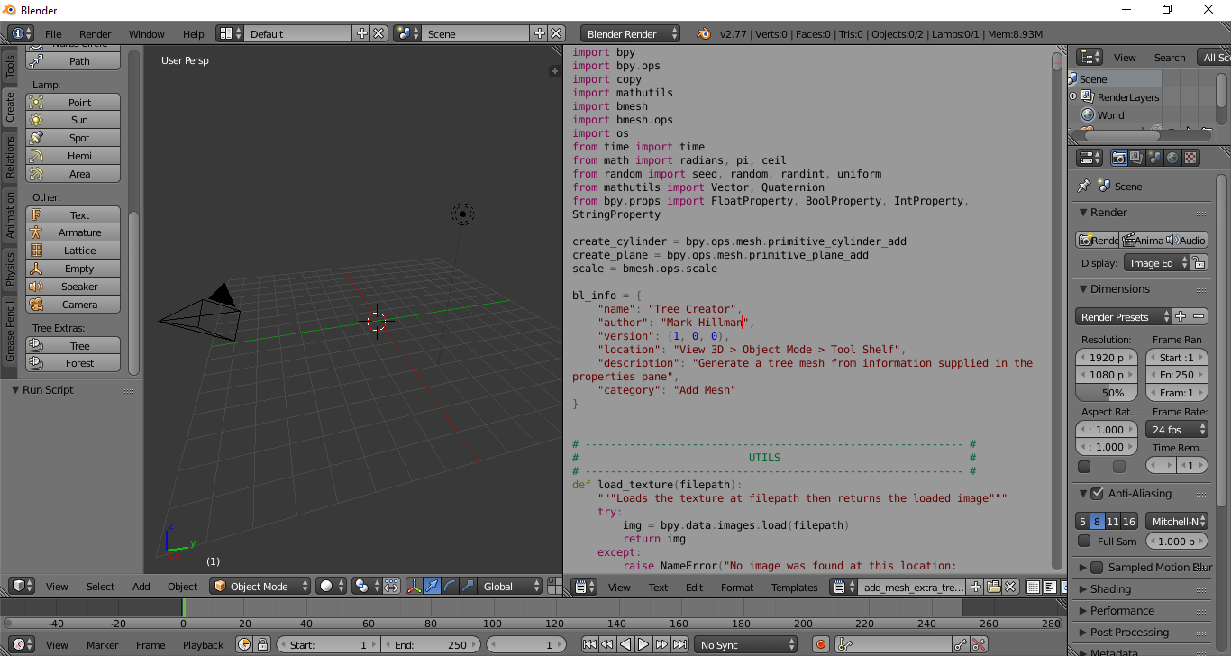Play the animation forward

pyautogui.click(x=643, y=644)
